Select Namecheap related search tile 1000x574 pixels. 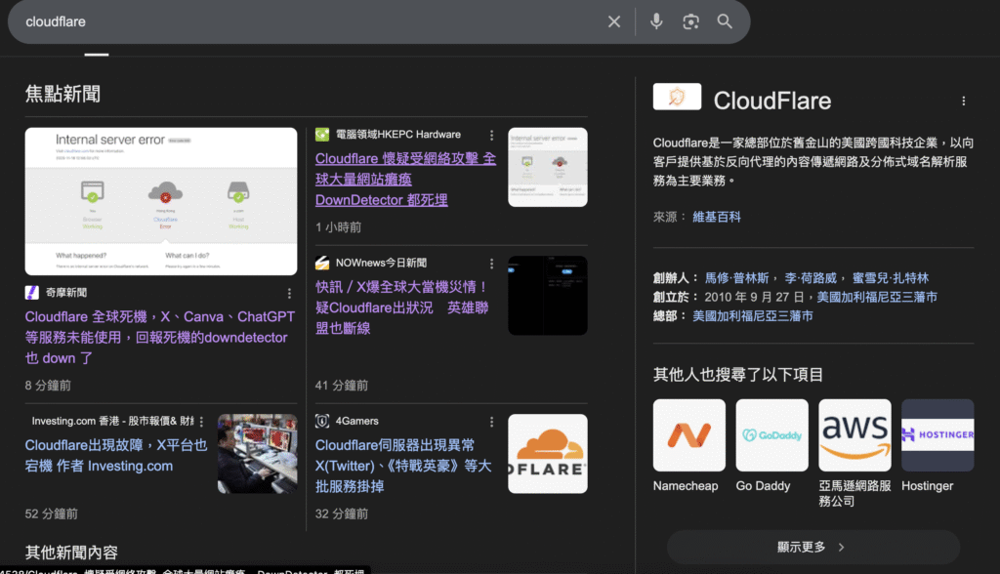pos(688,435)
